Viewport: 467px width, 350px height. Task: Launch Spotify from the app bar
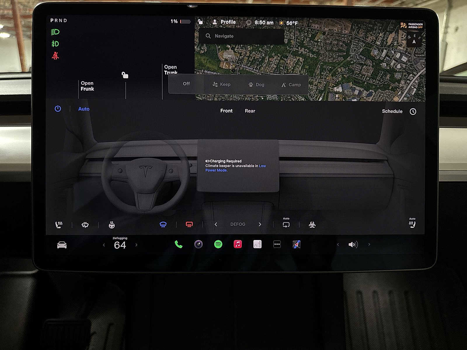217,244
